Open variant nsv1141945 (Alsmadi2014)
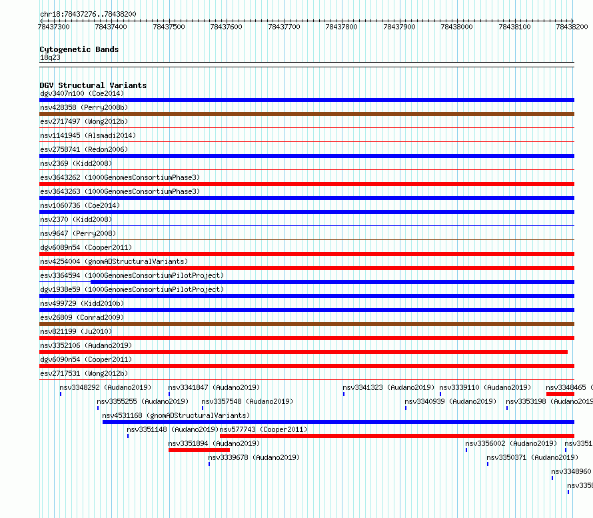The height and width of the screenshot is (518, 593). pyautogui.click(x=88, y=135)
